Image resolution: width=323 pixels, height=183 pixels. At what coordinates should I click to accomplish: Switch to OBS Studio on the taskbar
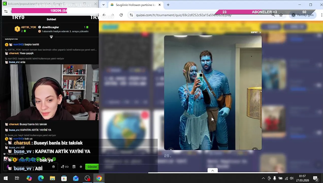pos(87,178)
